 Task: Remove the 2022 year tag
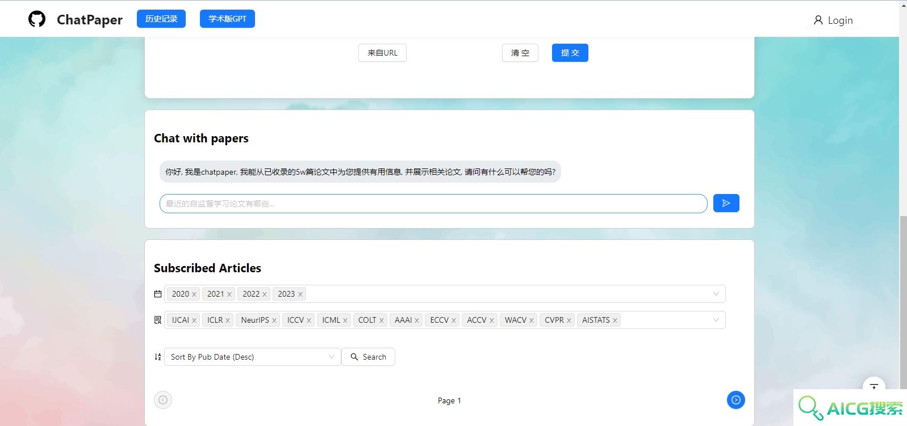(265, 294)
